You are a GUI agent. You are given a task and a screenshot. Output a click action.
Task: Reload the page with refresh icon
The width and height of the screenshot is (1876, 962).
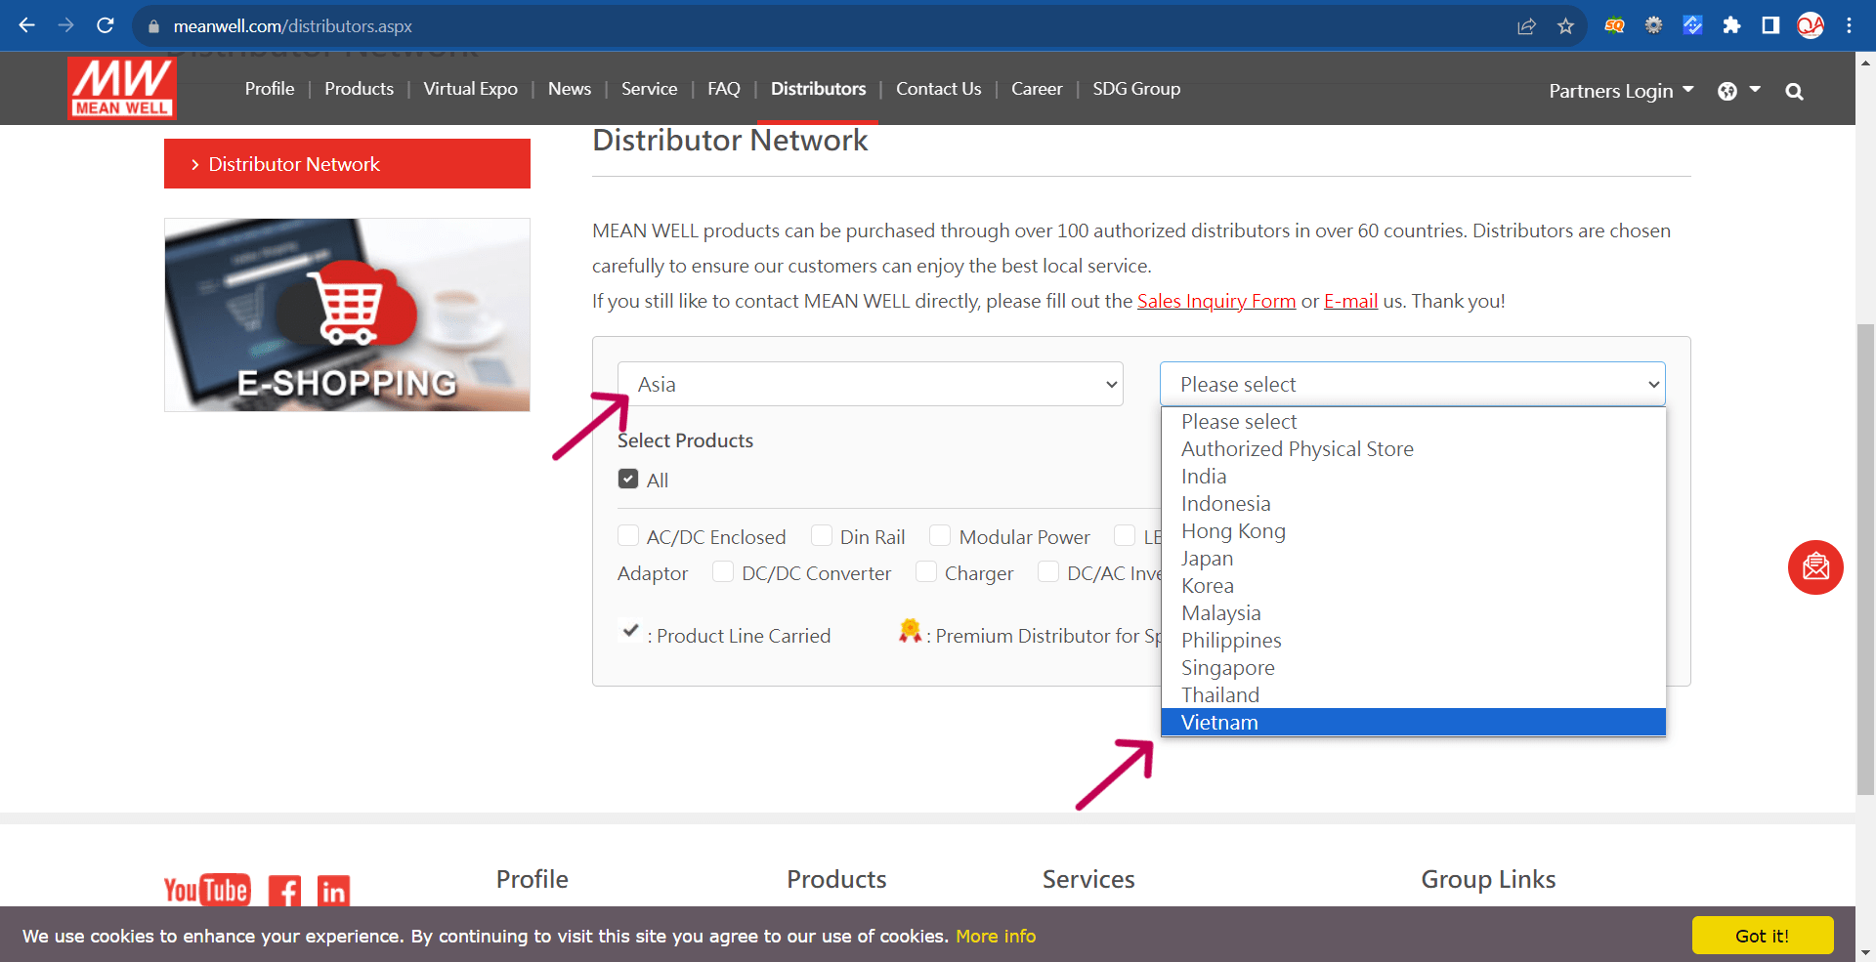click(x=106, y=25)
